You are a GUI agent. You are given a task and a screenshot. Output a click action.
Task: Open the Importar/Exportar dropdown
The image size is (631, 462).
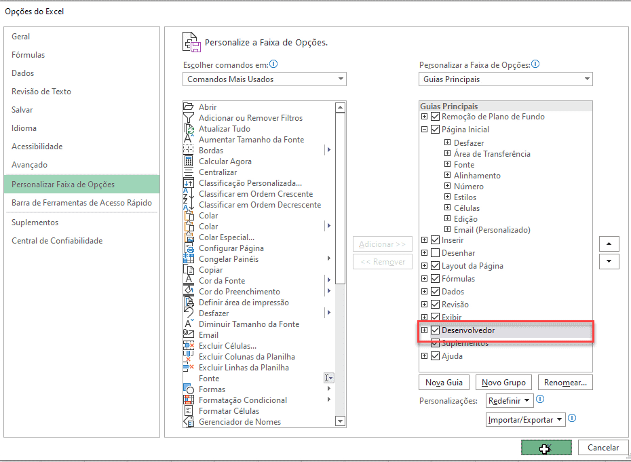coord(526,420)
